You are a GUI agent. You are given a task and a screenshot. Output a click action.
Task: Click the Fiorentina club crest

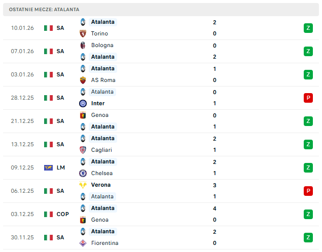point(83,243)
